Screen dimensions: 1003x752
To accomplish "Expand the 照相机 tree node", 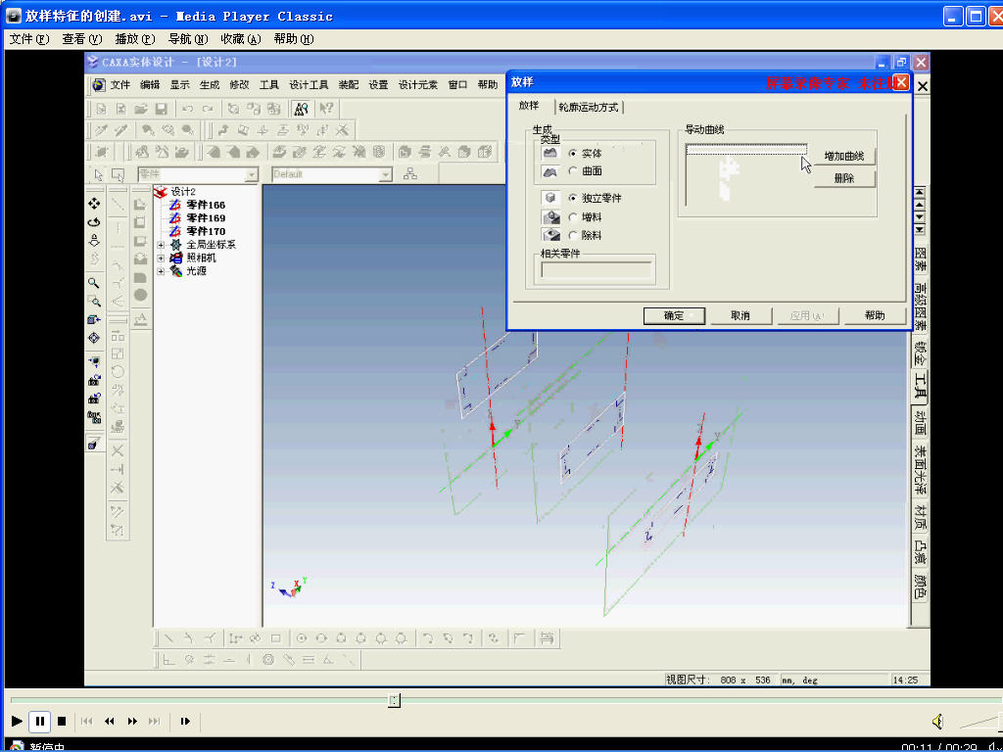I will (161, 258).
